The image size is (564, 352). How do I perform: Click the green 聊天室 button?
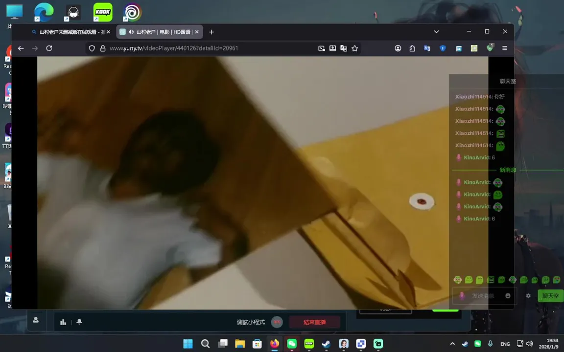(551, 296)
